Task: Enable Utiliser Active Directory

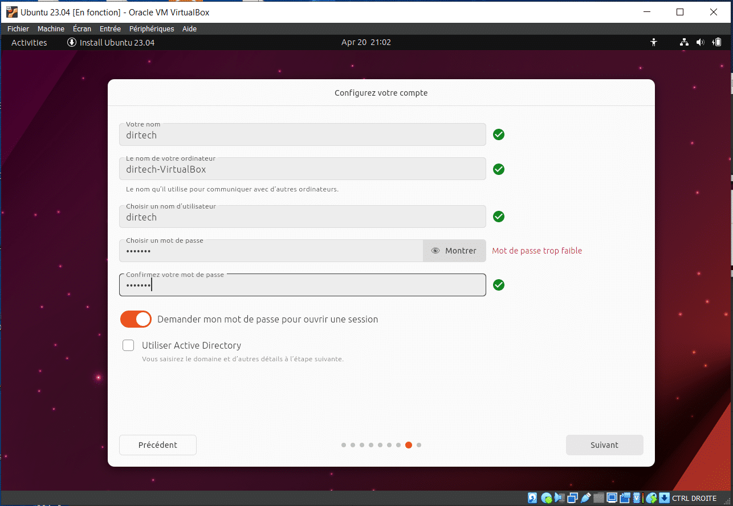Action: pos(128,345)
